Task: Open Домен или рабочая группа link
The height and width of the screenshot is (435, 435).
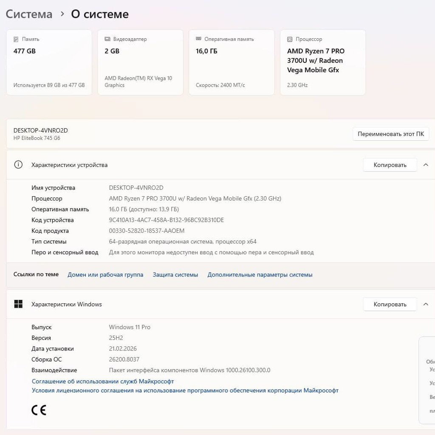Action: (x=105, y=275)
